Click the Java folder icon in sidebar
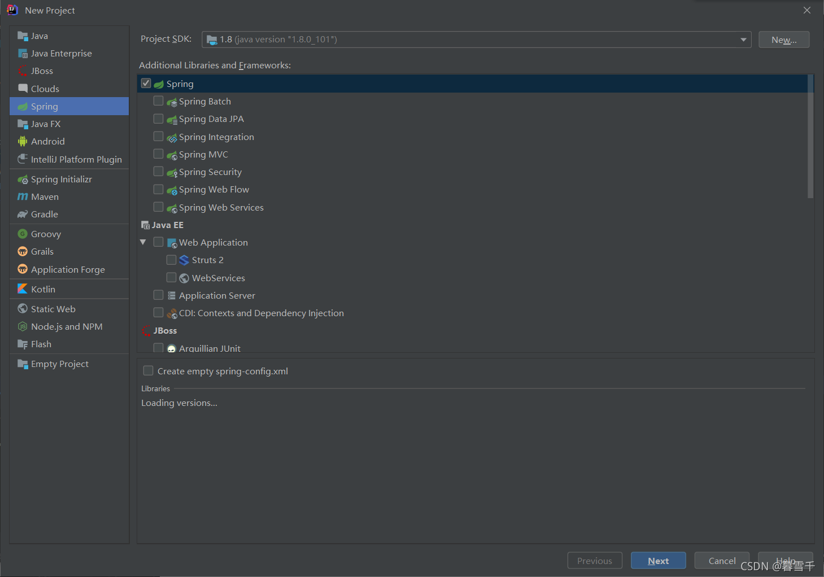This screenshot has height=577, width=824. point(23,36)
